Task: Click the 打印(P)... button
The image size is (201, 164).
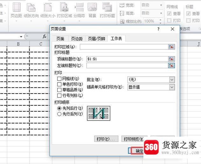Action: click(x=106, y=139)
